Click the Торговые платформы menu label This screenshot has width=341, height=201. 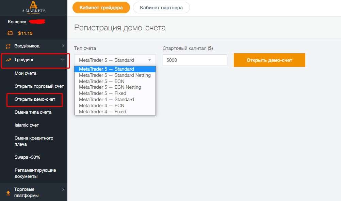tap(26, 192)
